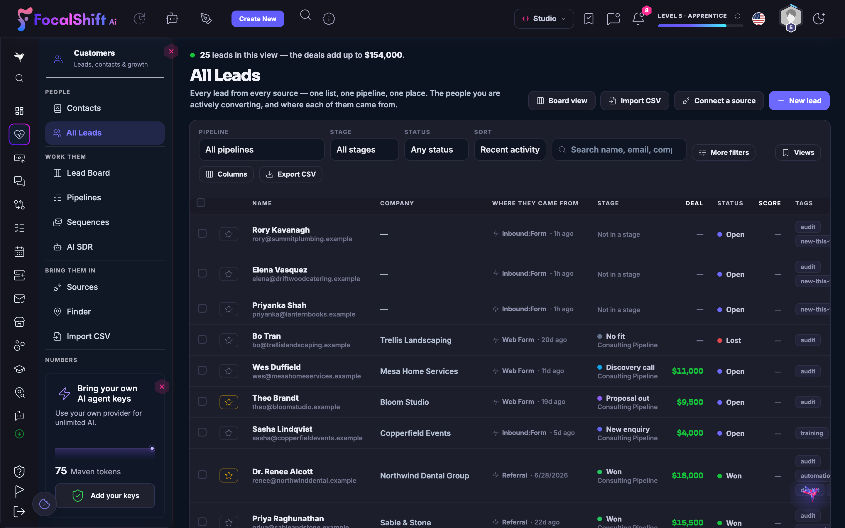Viewport: 845px width, 528px height.
Task: Open Finder in the sidebar
Action: tap(105, 312)
